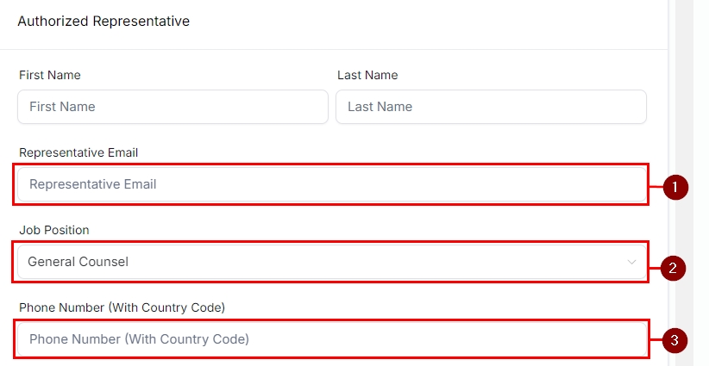Select the General Counsel value text
Screen dimensions: 709x366
pyautogui.click(x=78, y=262)
